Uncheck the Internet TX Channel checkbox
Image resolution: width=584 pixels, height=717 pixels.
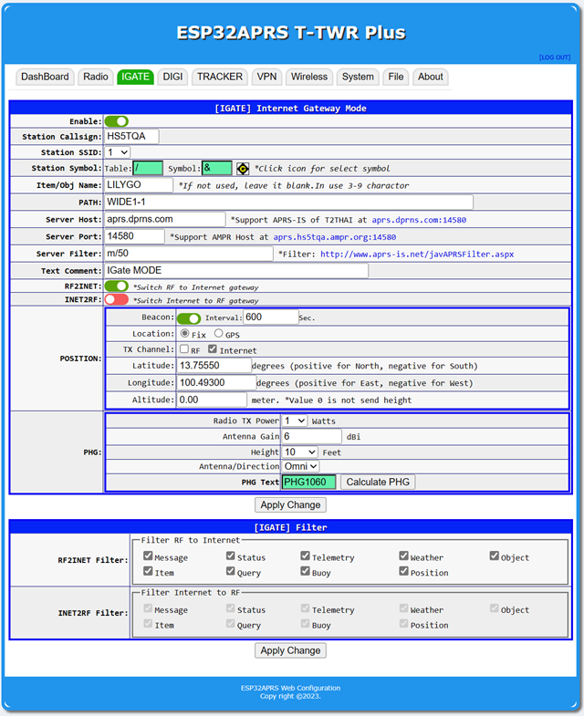point(213,348)
